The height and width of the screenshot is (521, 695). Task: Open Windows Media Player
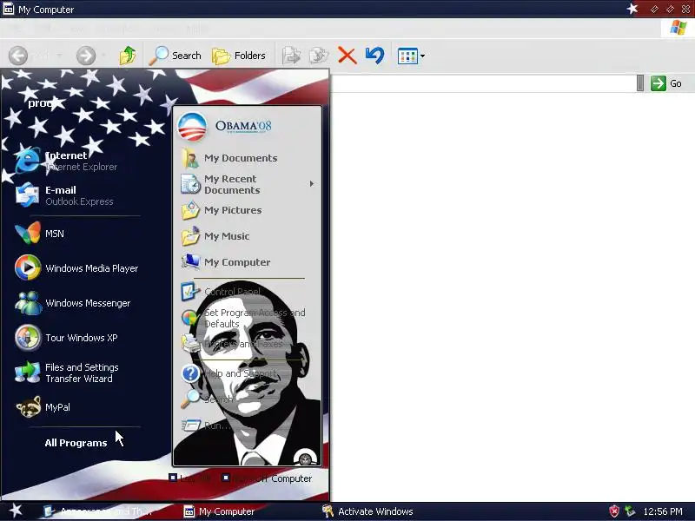76,268
